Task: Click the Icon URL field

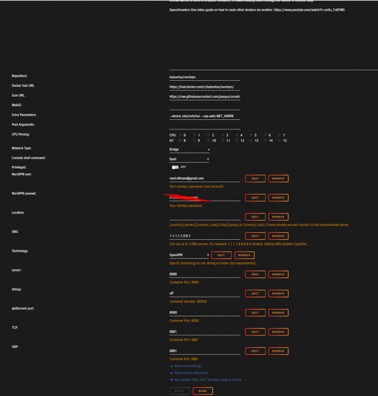Action: (x=205, y=97)
